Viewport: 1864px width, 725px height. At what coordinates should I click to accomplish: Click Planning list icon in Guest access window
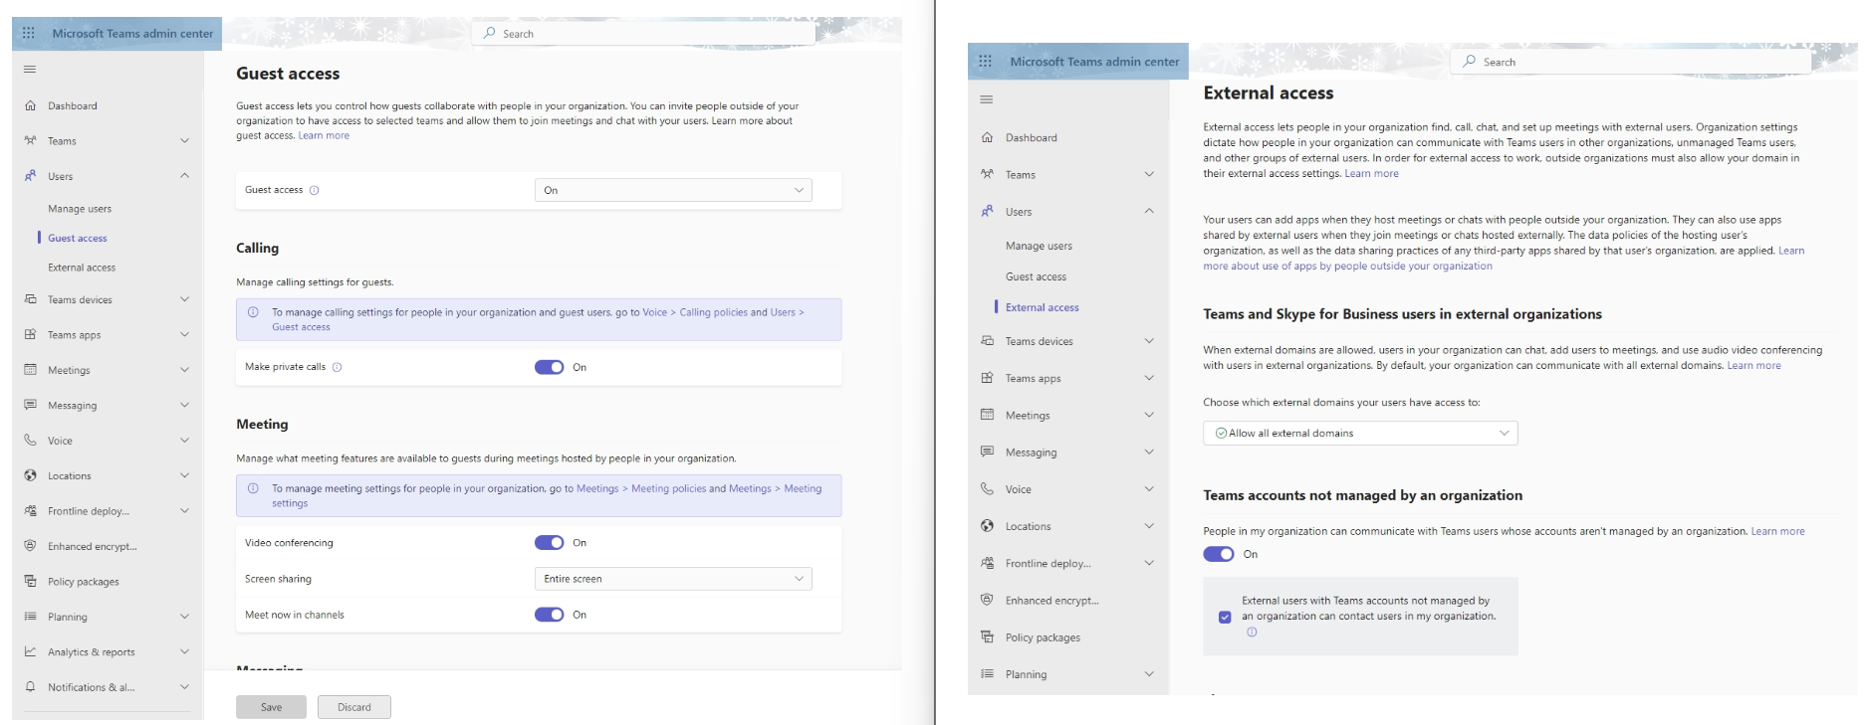pyautogui.click(x=30, y=617)
